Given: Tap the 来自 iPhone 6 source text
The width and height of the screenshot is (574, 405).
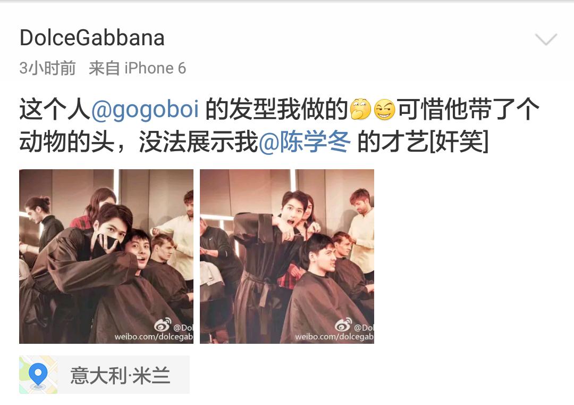Looking at the screenshot, I should point(137,68).
